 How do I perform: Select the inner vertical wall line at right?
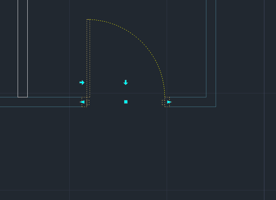[x=206, y=50]
